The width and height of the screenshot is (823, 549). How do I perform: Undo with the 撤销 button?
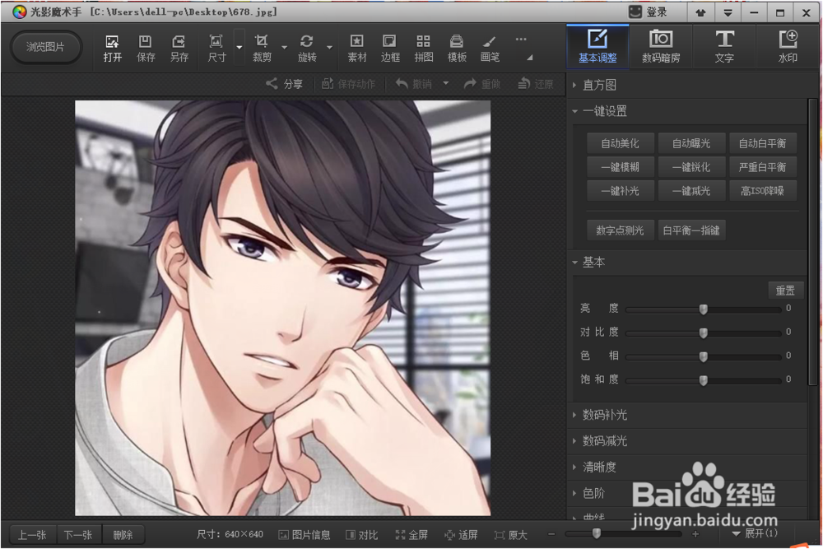(414, 84)
